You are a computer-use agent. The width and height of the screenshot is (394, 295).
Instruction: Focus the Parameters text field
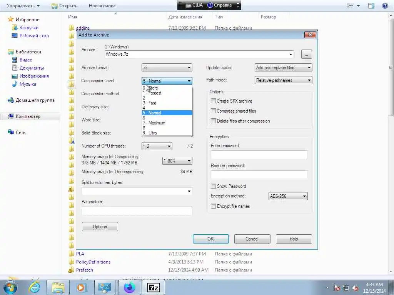pos(137,211)
